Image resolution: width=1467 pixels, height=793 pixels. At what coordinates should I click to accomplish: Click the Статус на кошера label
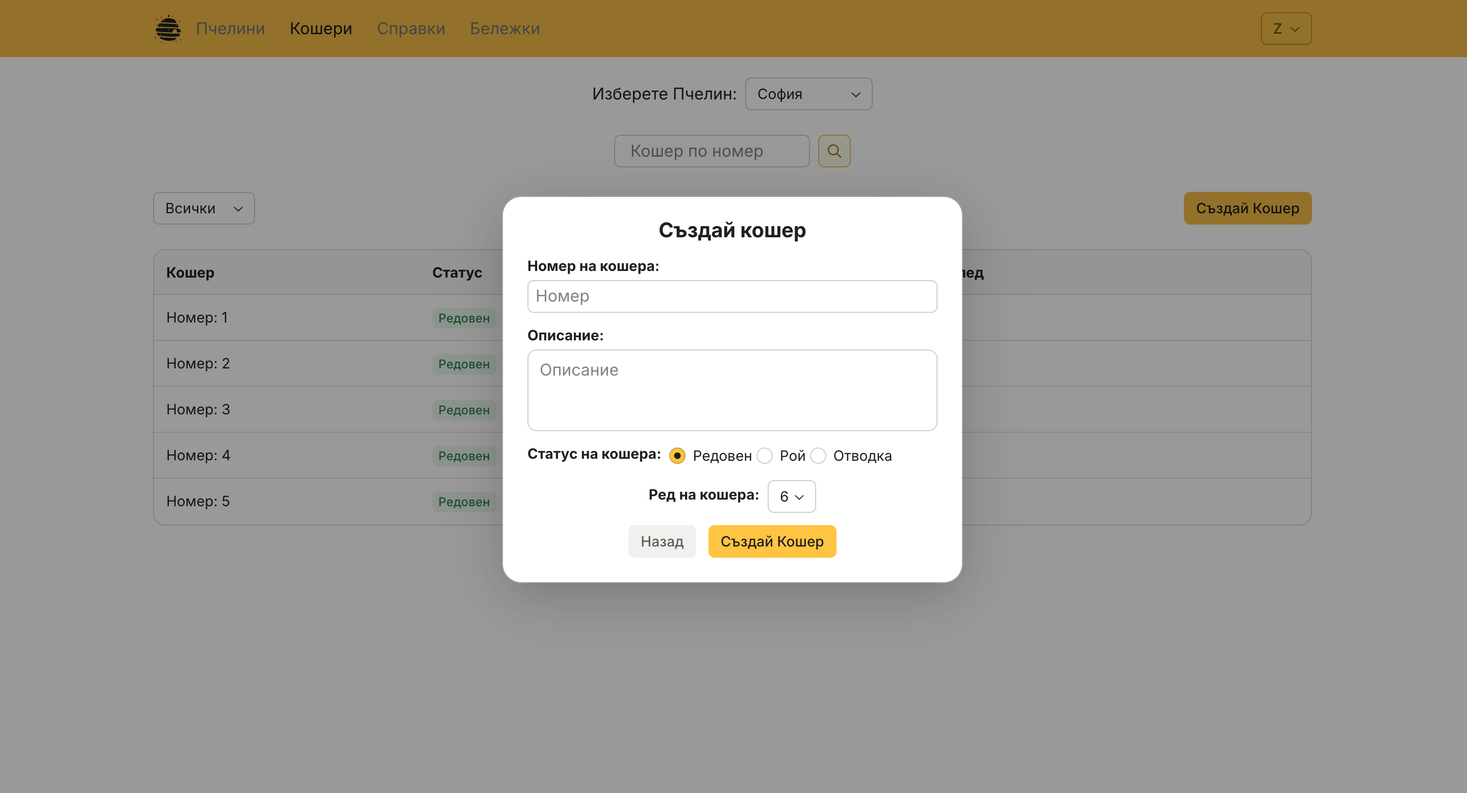pos(594,454)
